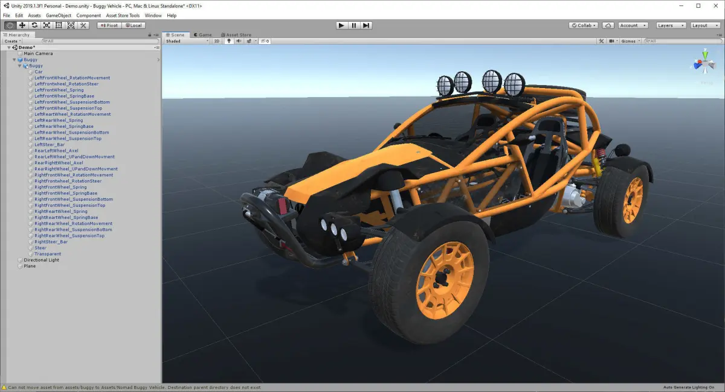Select the Rotate tool
The width and height of the screenshot is (725, 392).
point(34,25)
